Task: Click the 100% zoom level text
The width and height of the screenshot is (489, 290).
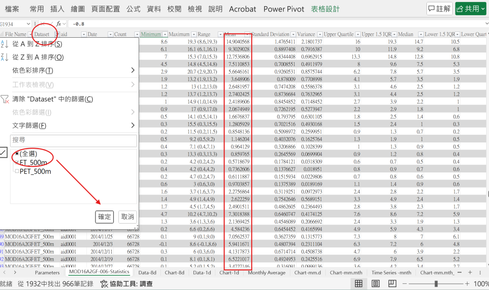Action: point(481,284)
